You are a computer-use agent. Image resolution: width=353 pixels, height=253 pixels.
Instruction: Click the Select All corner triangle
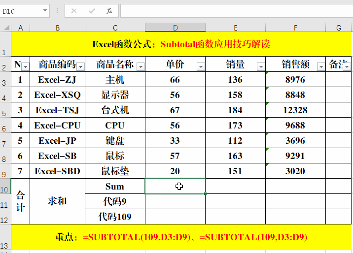click(6, 28)
